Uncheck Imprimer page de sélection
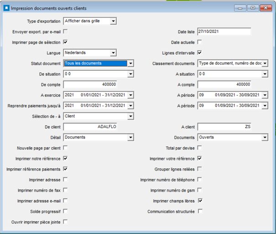Viewport: 276px width, 234px height. point(65,42)
